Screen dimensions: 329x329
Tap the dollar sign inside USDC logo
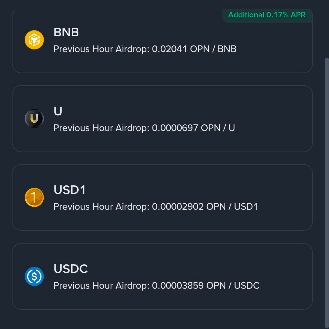click(x=34, y=276)
